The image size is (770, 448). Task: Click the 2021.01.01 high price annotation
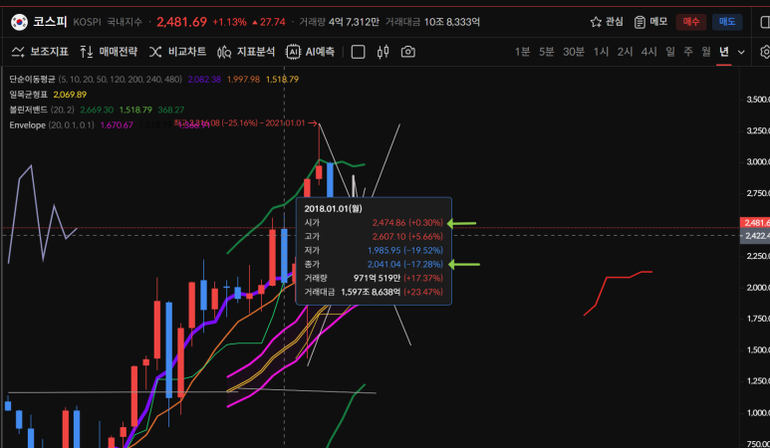(245, 123)
